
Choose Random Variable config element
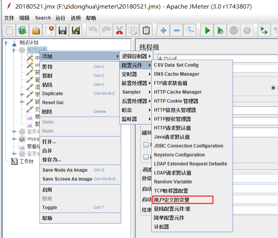[192, 182]
